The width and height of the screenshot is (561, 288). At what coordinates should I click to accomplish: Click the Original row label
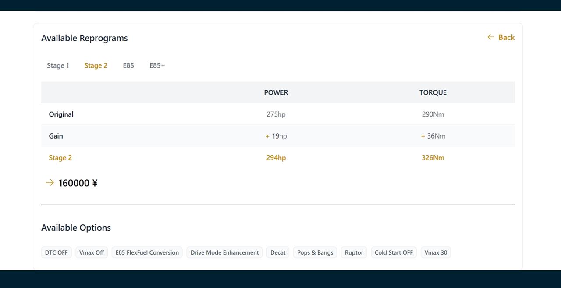61,114
